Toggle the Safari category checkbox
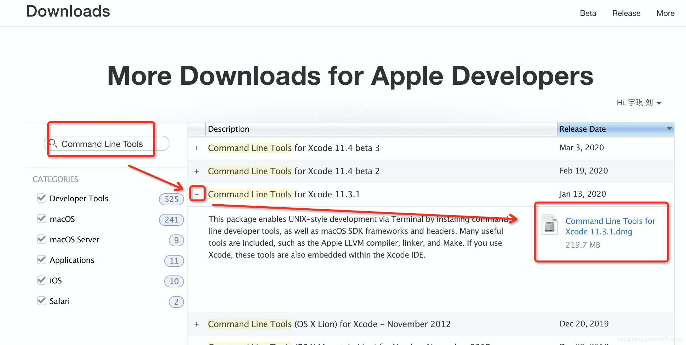 tap(42, 301)
